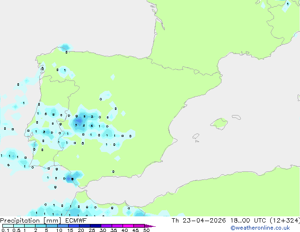Click the '50' legend label
Screen dimensions: 300x232
(147, 230)
